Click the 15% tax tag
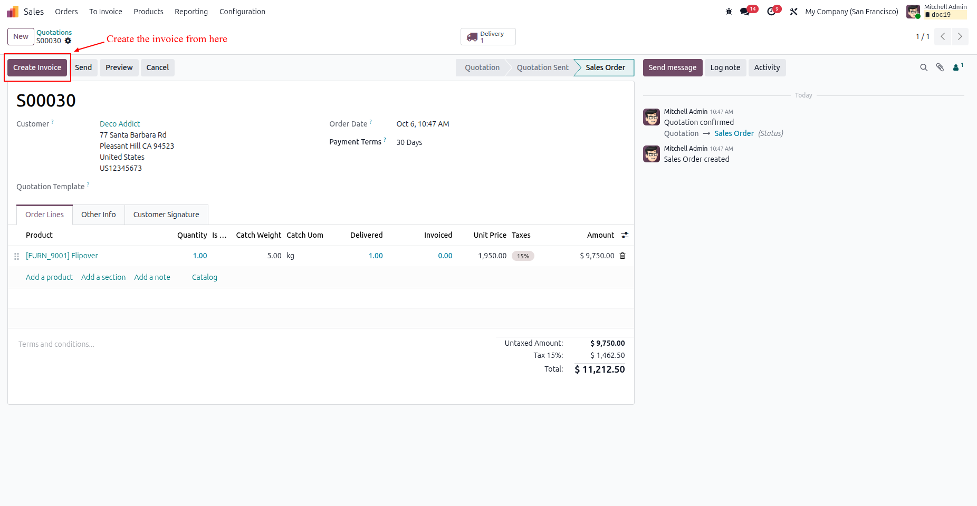The height and width of the screenshot is (506, 977). point(523,256)
